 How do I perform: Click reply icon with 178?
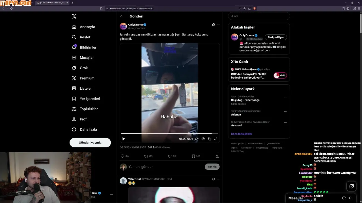click(x=125, y=156)
